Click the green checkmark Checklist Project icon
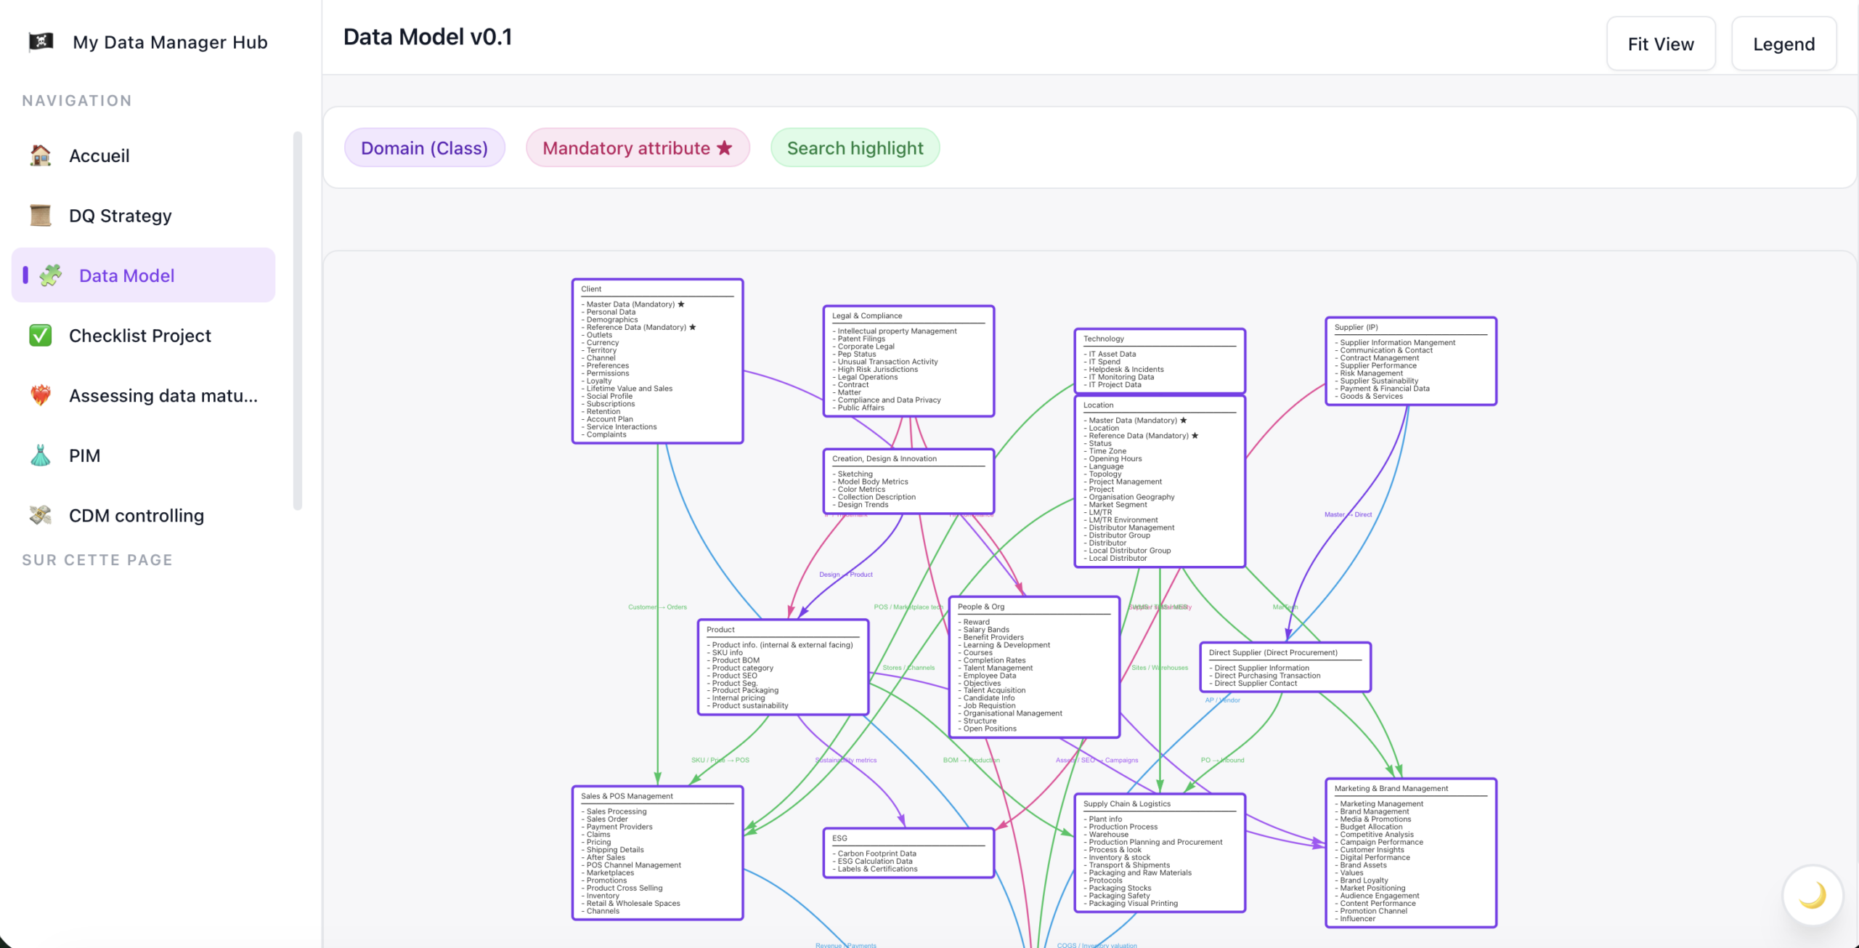Screen dimensions: 1859x948 tap(41, 336)
